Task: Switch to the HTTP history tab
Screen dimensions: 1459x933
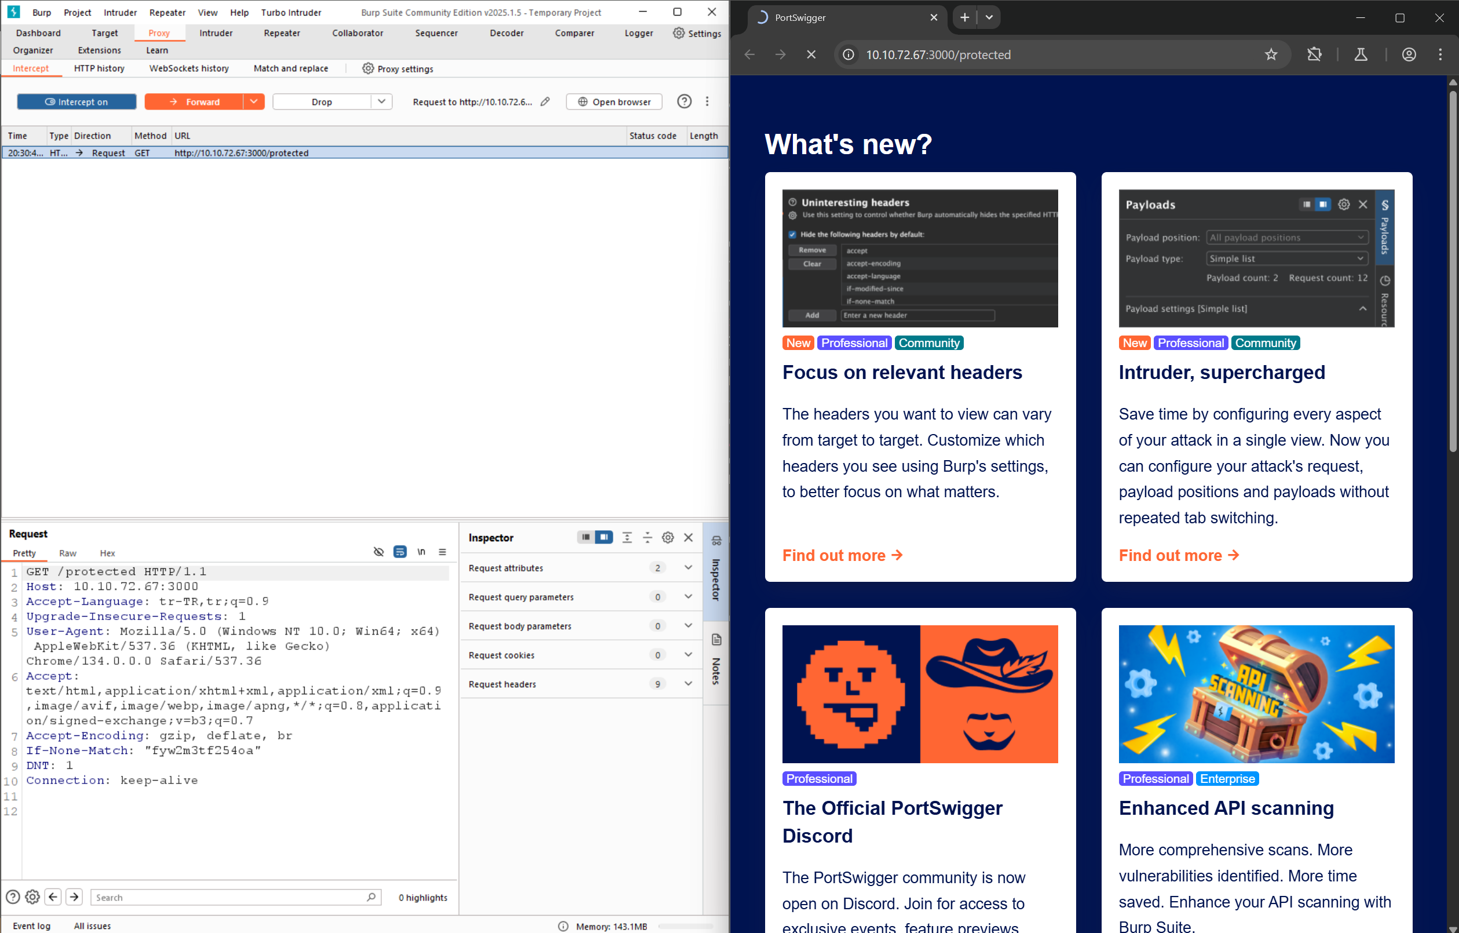Action: click(x=100, y=68)
